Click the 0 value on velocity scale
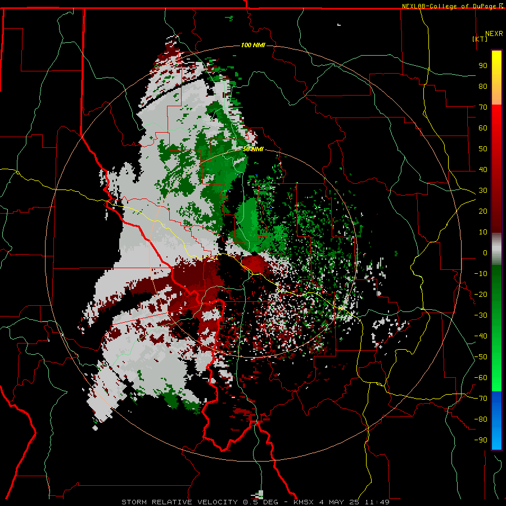The width and height of the screenshot is (506, 506). point(485,252)
